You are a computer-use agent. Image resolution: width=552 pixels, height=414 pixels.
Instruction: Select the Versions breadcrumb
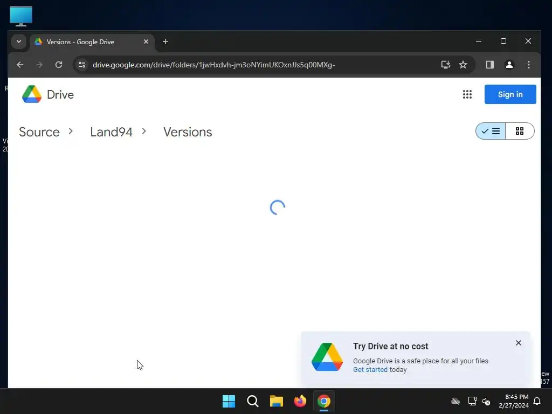coord(188,132)
